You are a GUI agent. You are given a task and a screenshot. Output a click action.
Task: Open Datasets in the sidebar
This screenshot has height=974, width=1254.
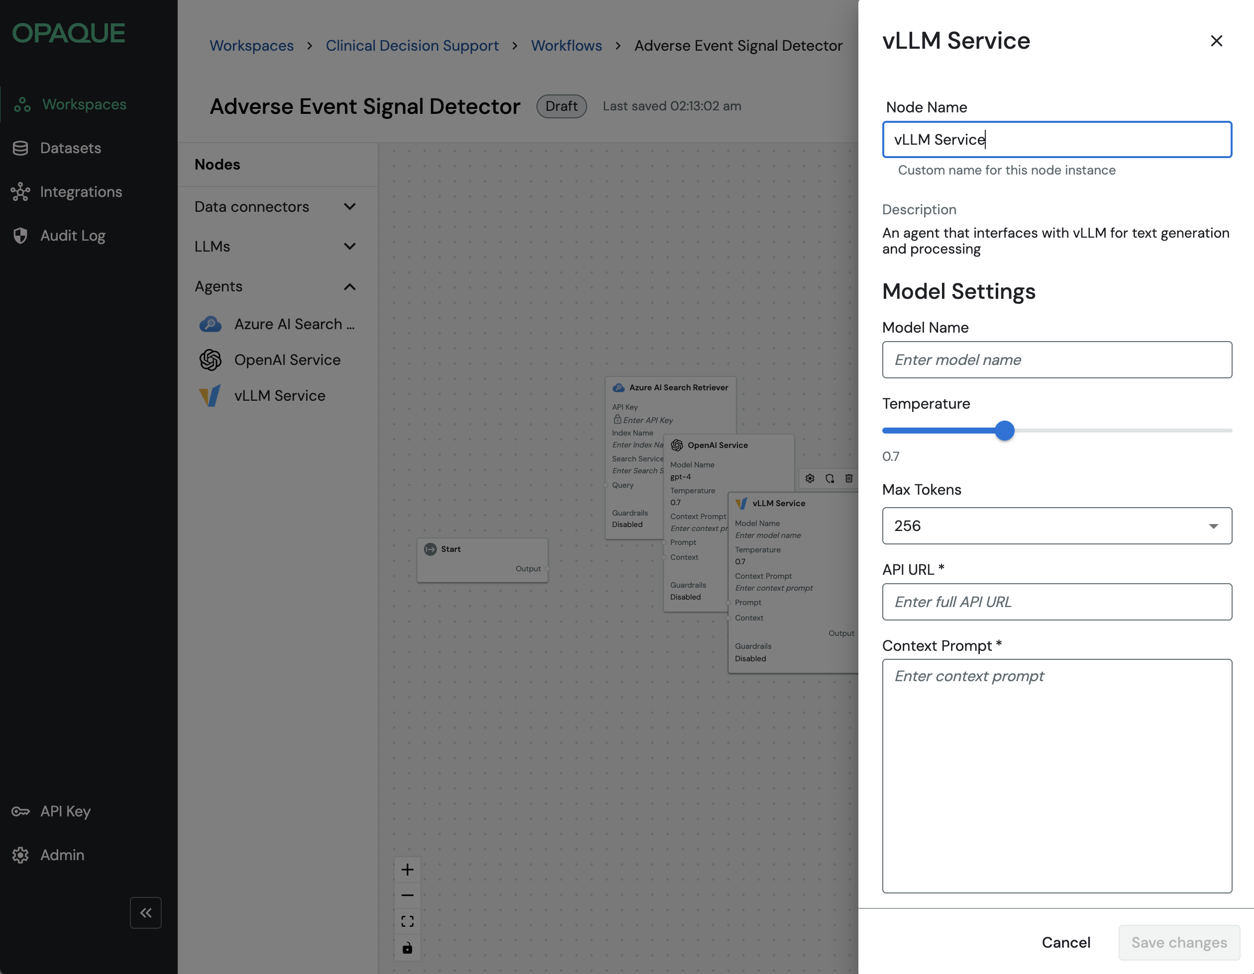pos(70,148)
